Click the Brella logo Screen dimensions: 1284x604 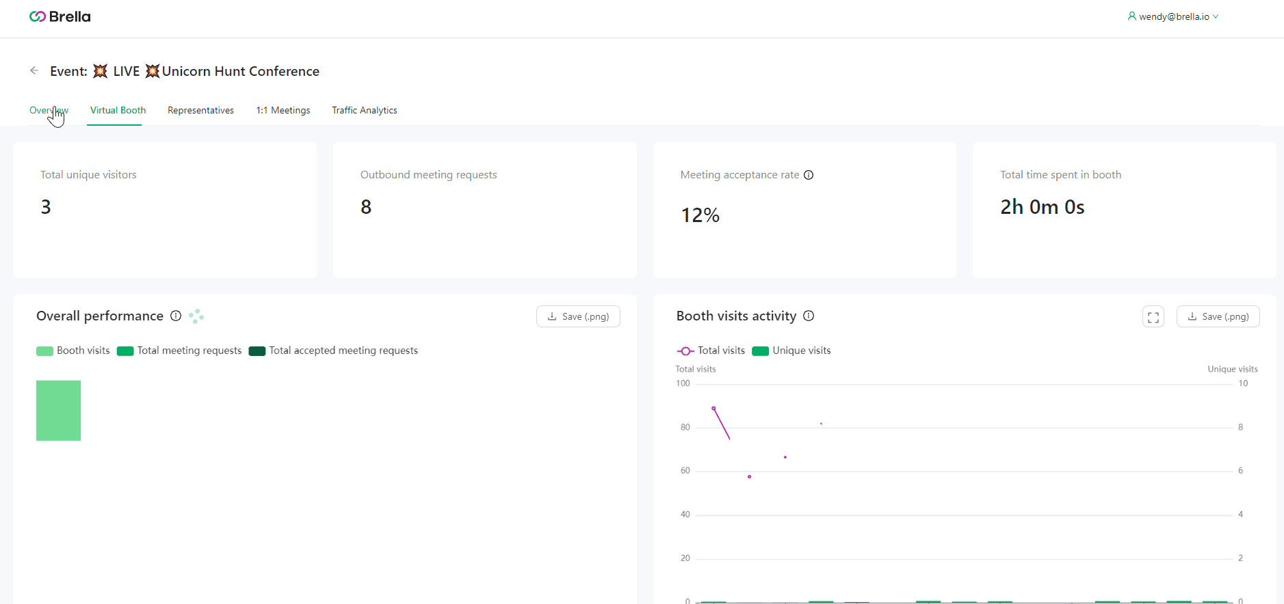(x=60, y=16)
